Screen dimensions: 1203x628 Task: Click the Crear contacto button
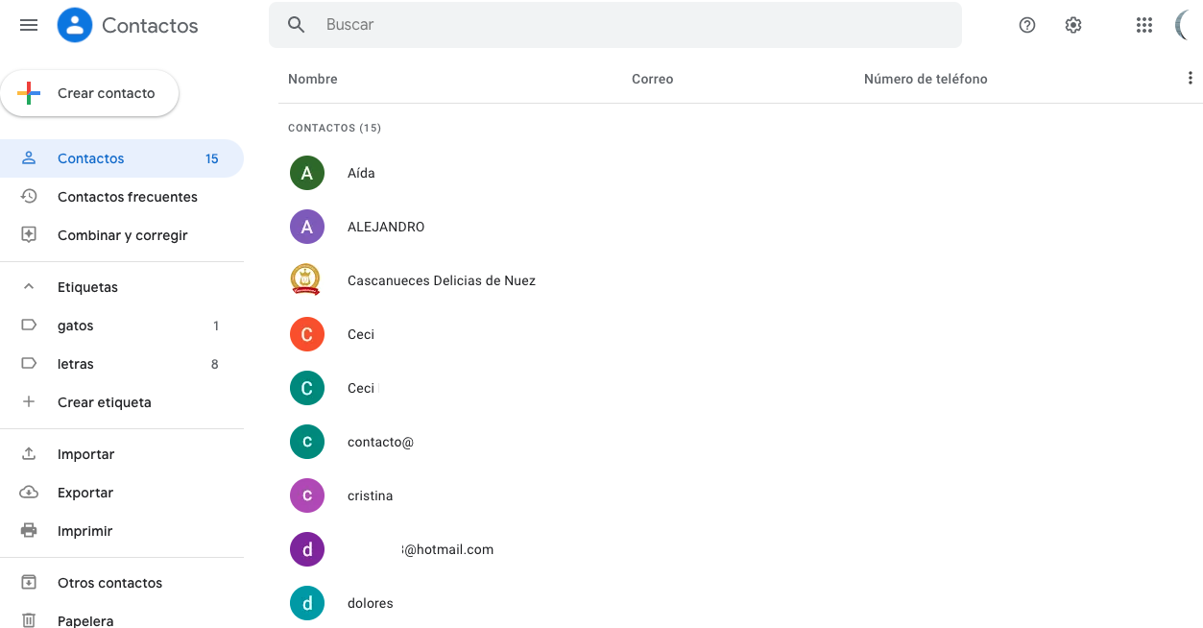coord(90,92)
